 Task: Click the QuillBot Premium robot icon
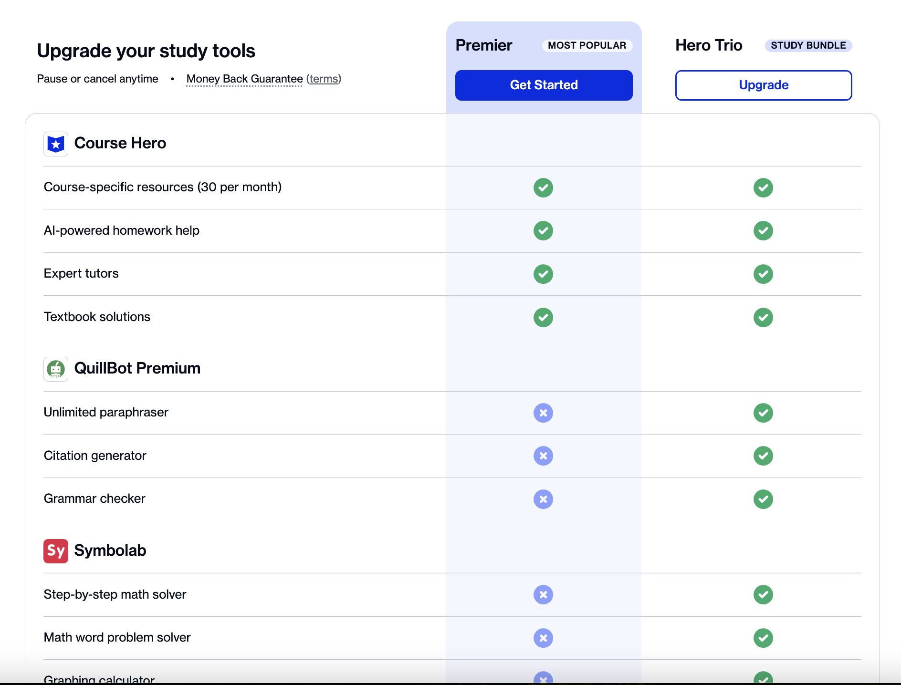click(56, 369)
